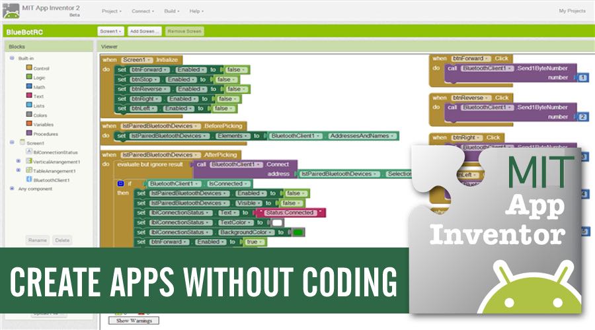Open the TextColor property dropdown
Image resolution: width=595 pixels, height=330 pixels.
click(235, 222)
